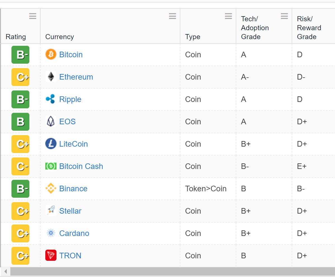Sort by Risk/Reward Grade header
The image size is (335, 277).
coord(309,28)
